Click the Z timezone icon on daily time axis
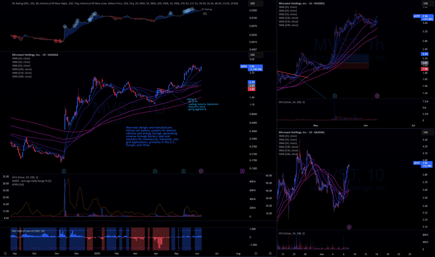Viewport: 435px width, 257px height. 5,253
